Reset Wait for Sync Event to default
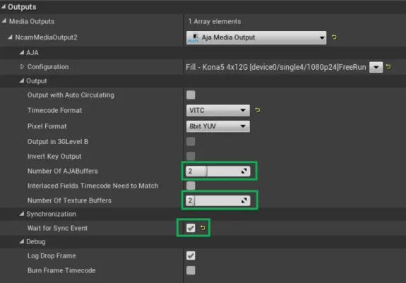Viewport: 406px width, 283px height. pyautogui.click(x=203, y=228)
